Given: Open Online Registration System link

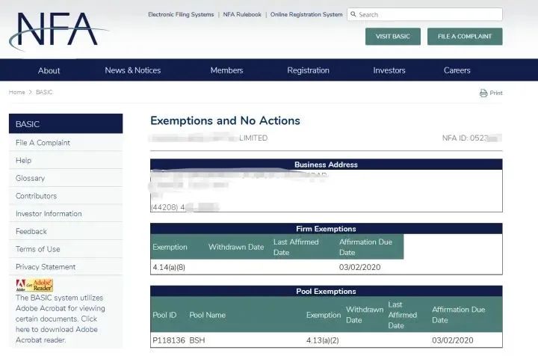Looking at the screenshot, I should click(306, 14).
